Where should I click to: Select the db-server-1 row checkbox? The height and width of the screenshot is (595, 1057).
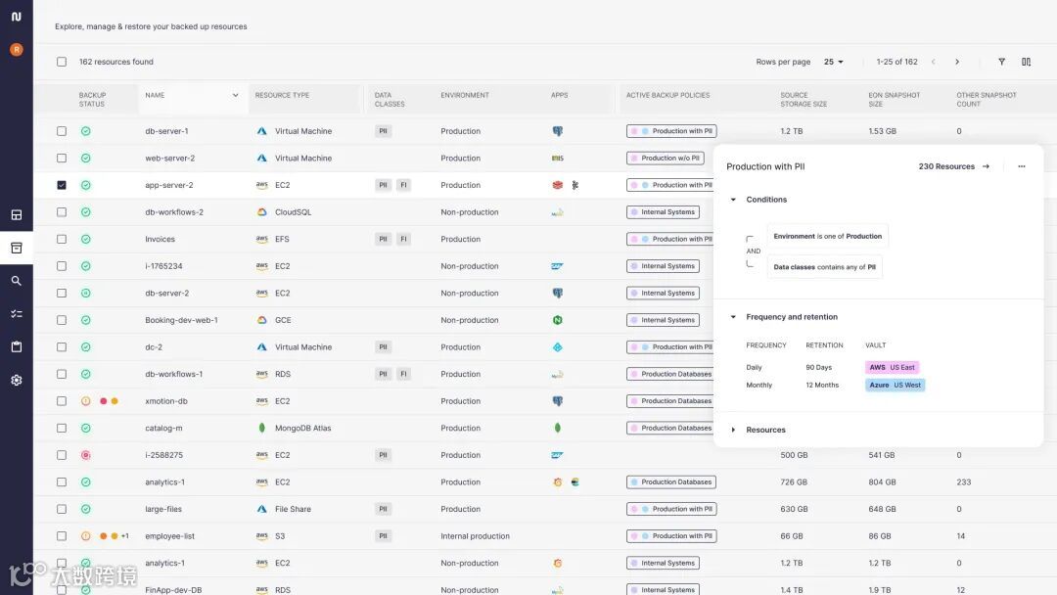click(62, 131)
